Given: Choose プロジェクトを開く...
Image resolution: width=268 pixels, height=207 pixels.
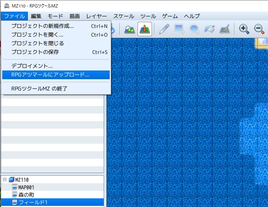Looking at the screenshot, I should point(56,35).
